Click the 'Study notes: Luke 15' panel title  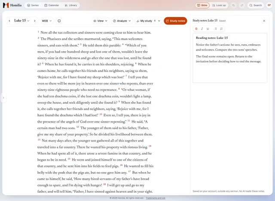pos(205,21)
